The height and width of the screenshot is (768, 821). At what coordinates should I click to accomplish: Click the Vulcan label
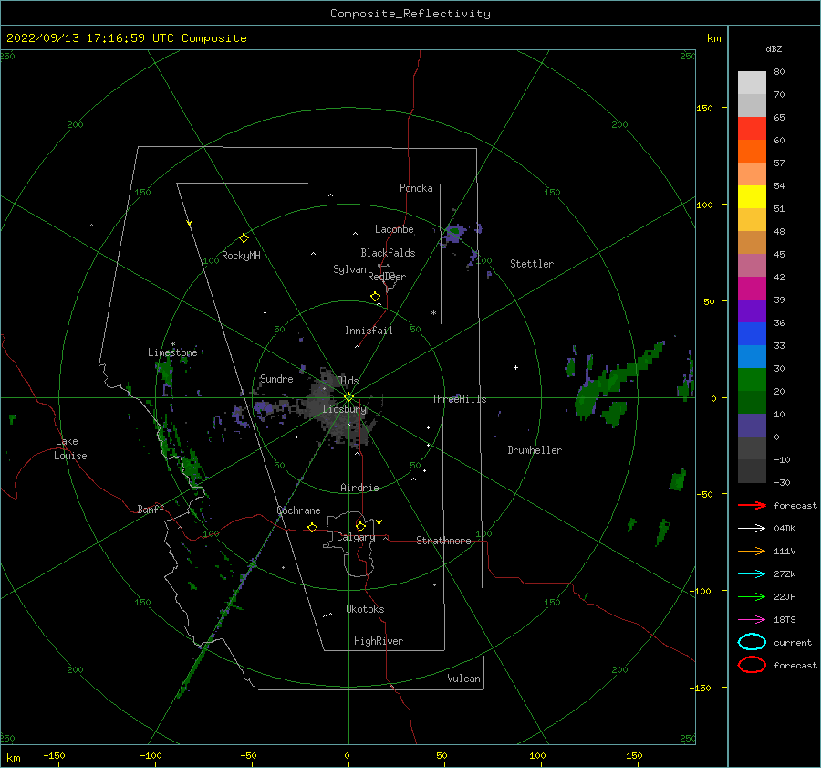[x=464, y=679]
